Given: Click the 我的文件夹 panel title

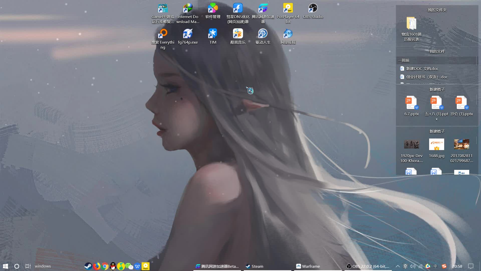Looking at the screenshot, I should tap(437, 10).
